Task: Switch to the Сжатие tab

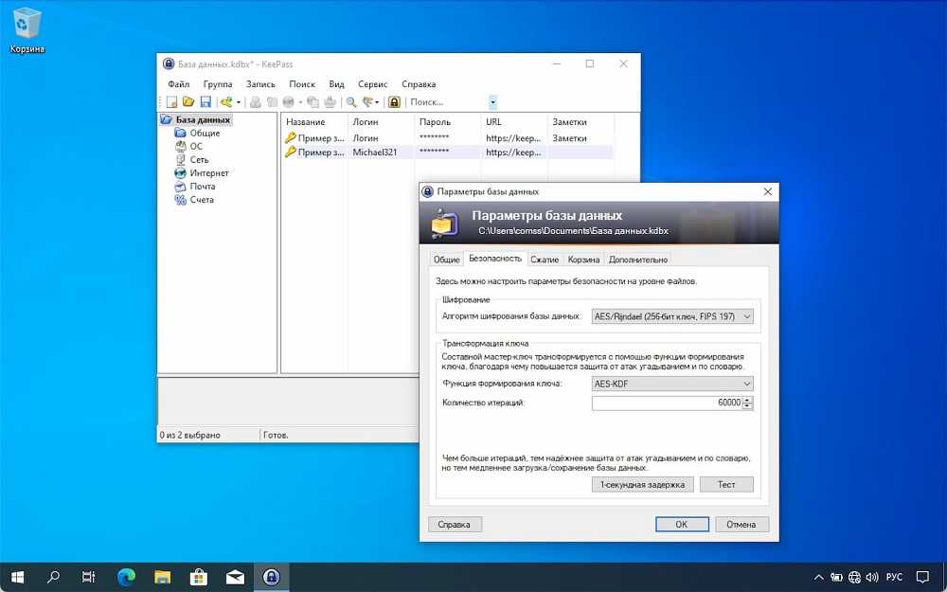Action: 544,260
